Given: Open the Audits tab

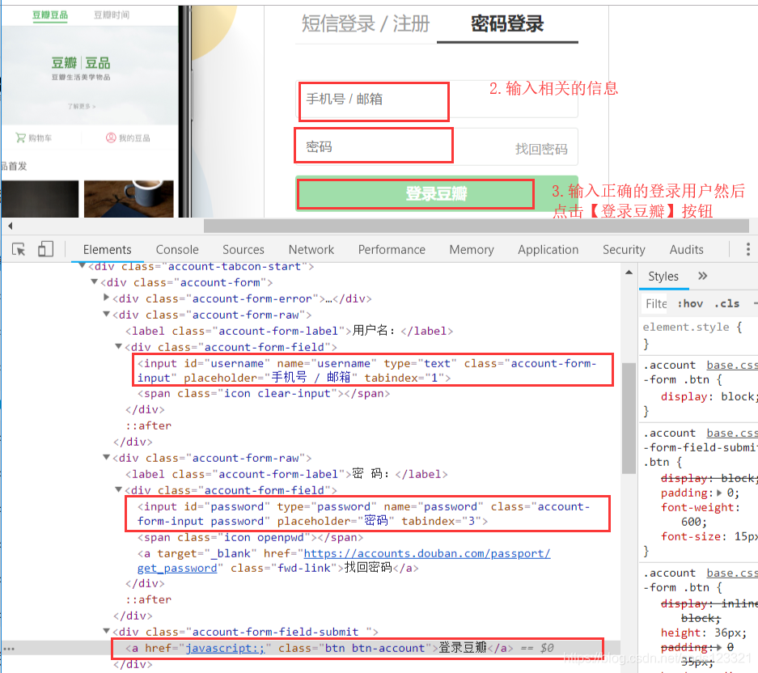Looking at the screenshot, I should point(686,249).
